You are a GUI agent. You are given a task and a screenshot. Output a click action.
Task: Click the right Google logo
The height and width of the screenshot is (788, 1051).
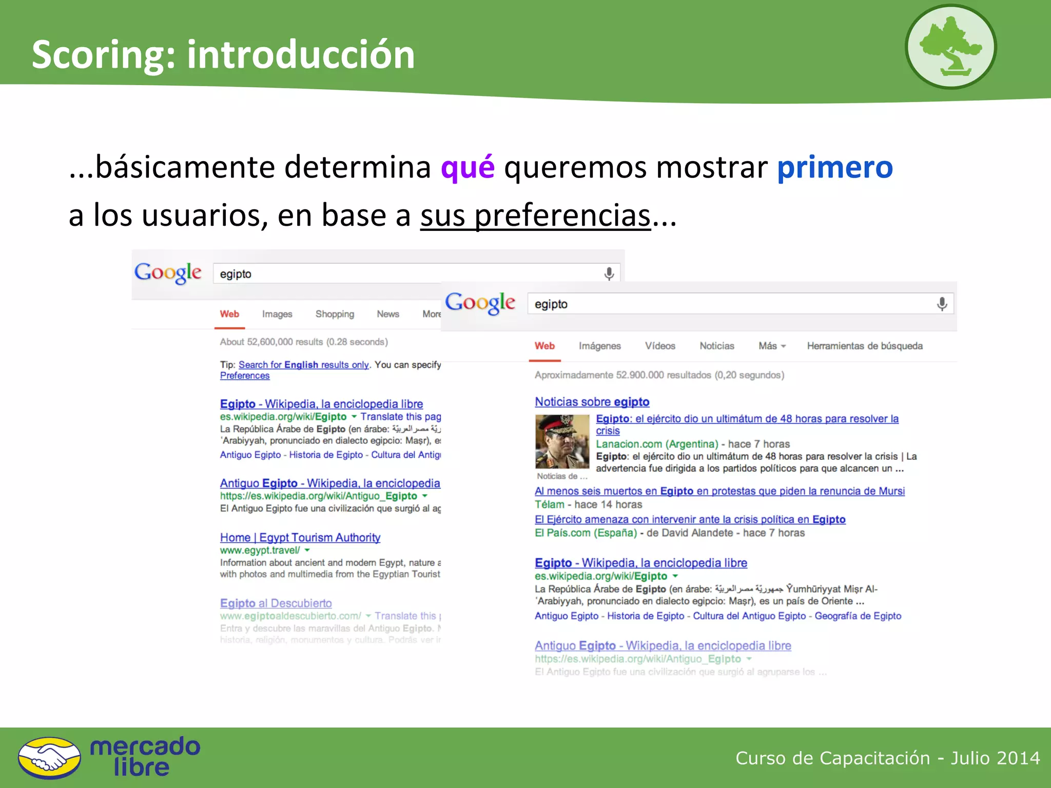pyautogui.click(x=480, y=303)
